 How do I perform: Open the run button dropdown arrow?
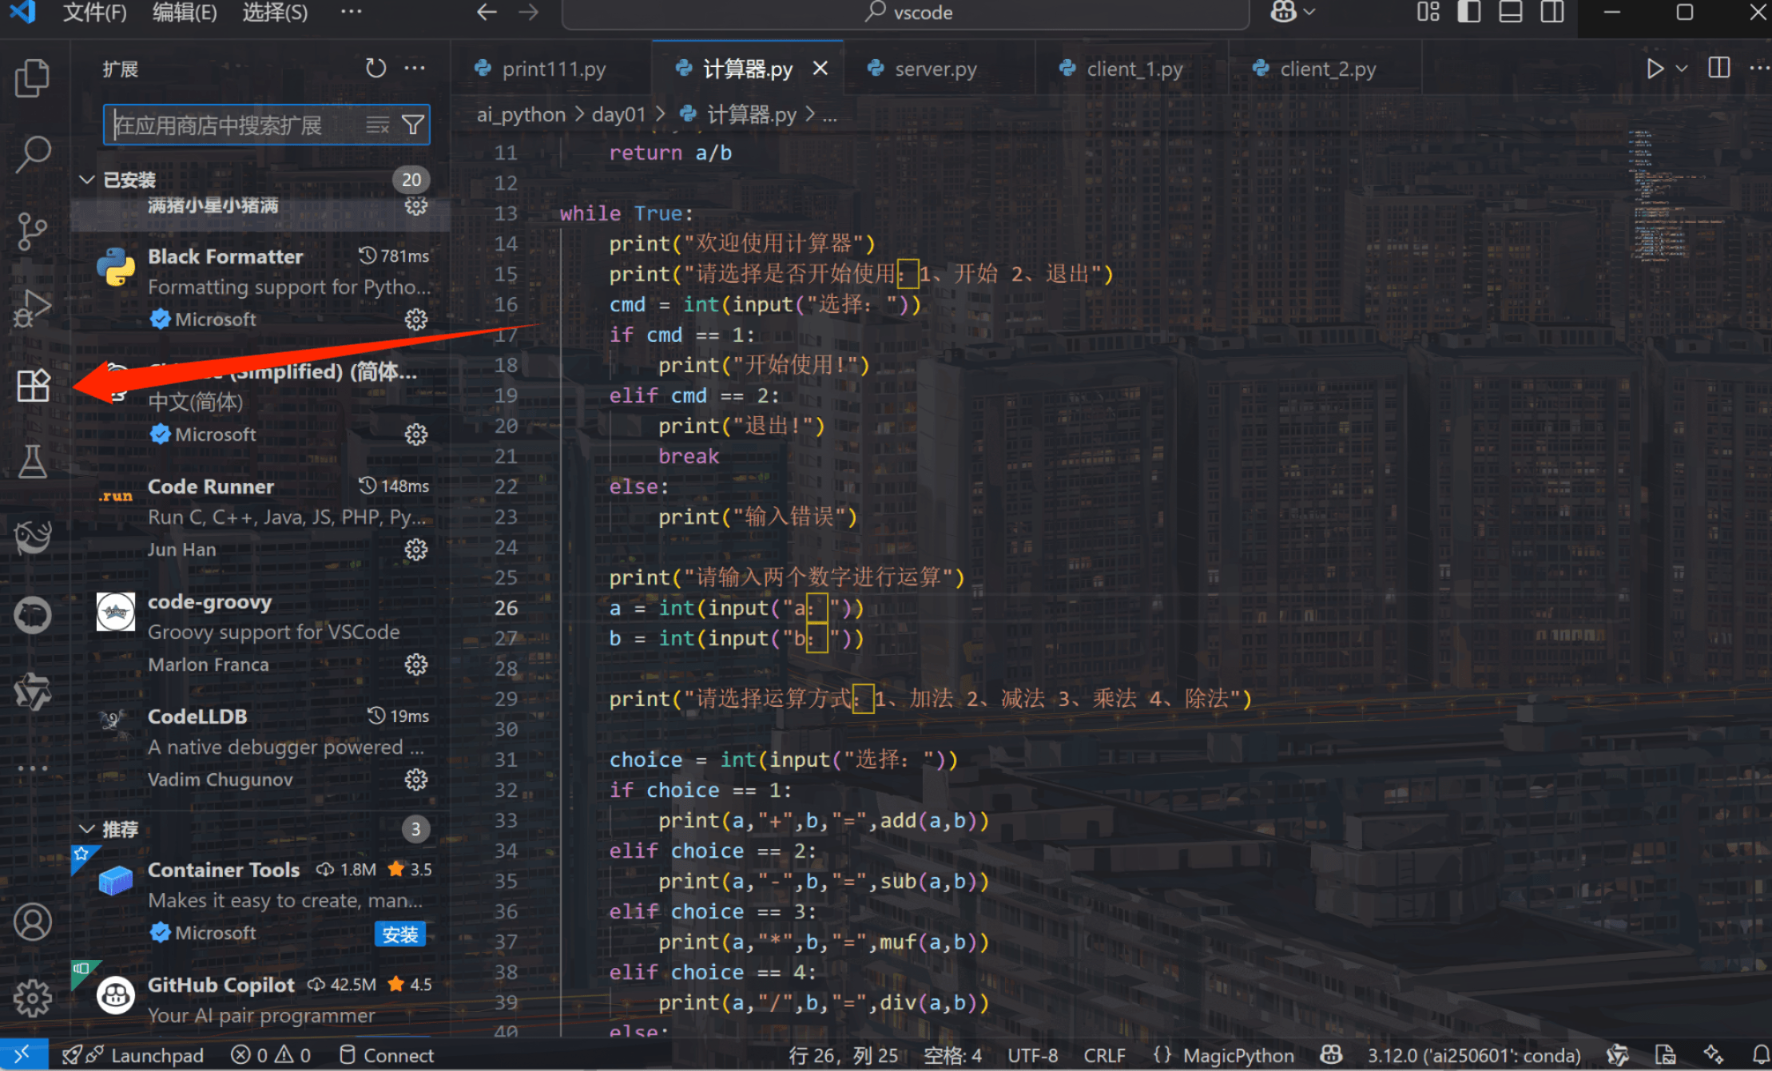(x=1682, y=69)
